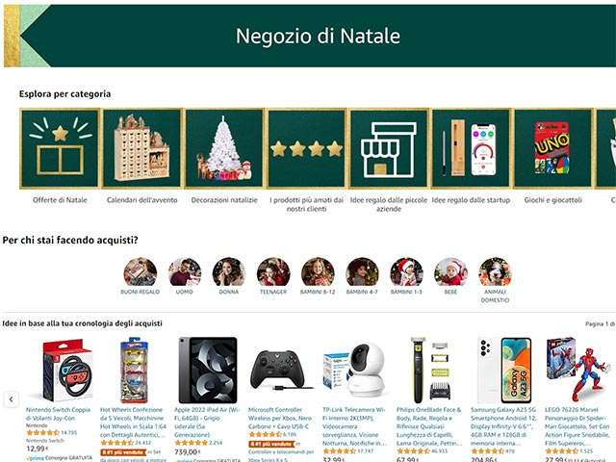Select the Decorazioni natalizie tree tile
Image resolution: width=616 pixels, height=462 pixels.
coord(224,149)
